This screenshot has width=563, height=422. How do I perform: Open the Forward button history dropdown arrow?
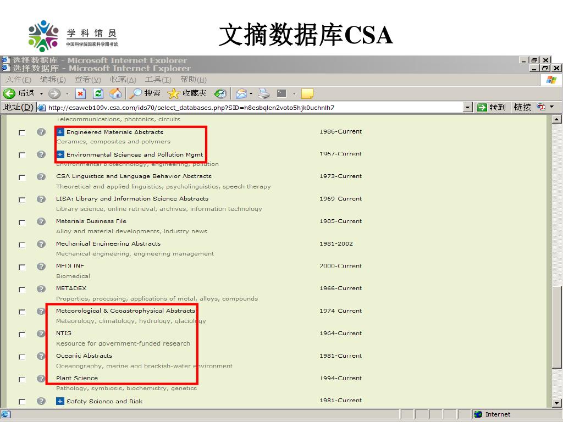(x=67, y=93)
